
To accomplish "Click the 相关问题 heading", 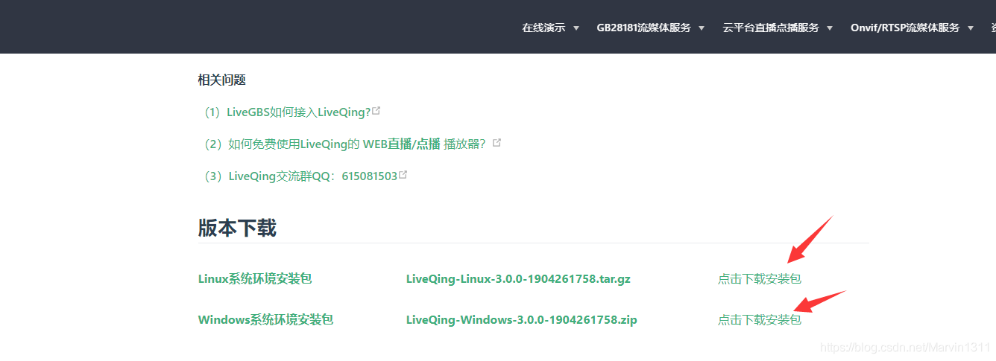I will click(x=222, y=80).
